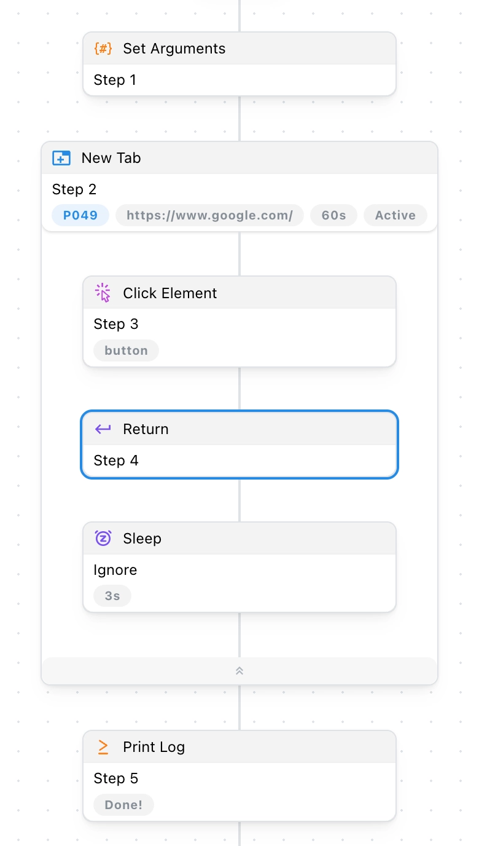Viewport: 479px width, 846px height.
Task: Click the 60s timeout tag
Action: click(333, 215)
